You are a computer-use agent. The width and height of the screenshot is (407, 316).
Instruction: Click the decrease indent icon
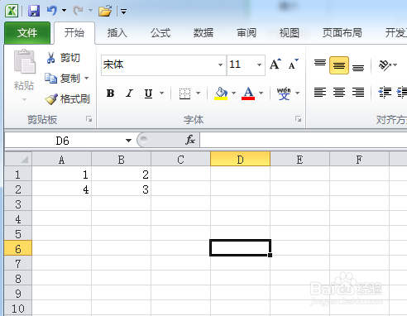[x=385, y=93]
